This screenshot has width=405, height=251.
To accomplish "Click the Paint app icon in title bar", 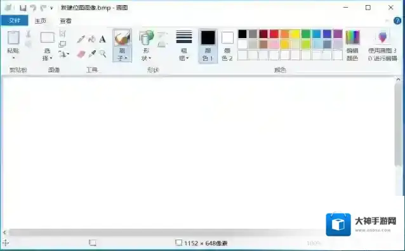I will [x=8, y=8].
